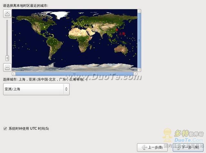
Task: Zoom out of the timezone map
Action: (x=7, y=67)
